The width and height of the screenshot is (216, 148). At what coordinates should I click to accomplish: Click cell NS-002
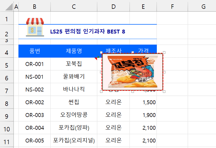pos(34,90)
